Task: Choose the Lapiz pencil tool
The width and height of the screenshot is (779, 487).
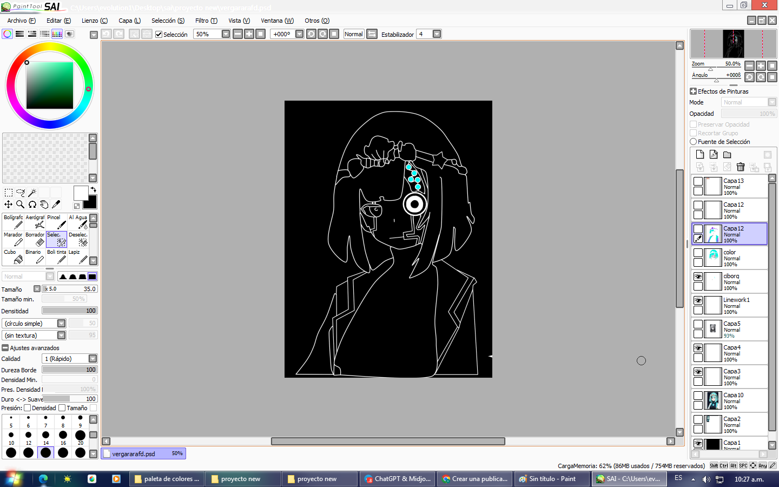Action: [78, 256]
